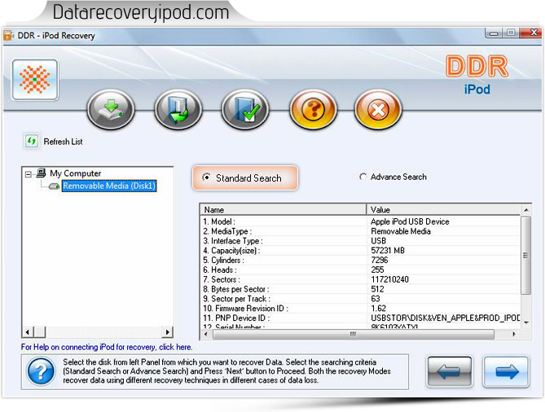Screen dimensions: 545x412
Task: Click the 'Apple iPod USB Device' value
Action: tap(410, 221)
